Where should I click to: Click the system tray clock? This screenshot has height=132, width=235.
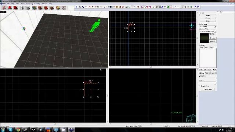click(x=229, y=130)
